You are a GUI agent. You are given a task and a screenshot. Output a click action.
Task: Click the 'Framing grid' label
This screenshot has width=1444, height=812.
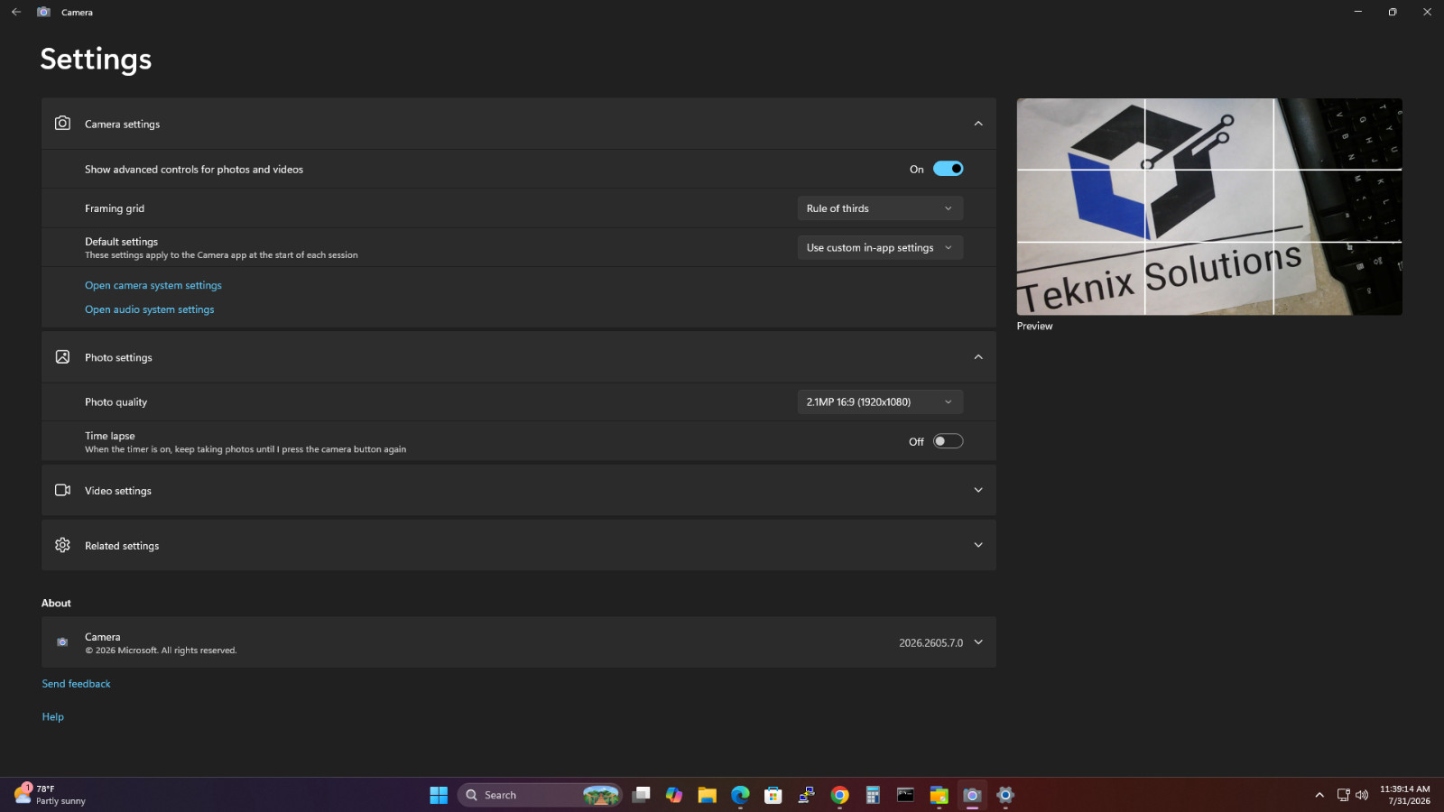coord(115,208)
